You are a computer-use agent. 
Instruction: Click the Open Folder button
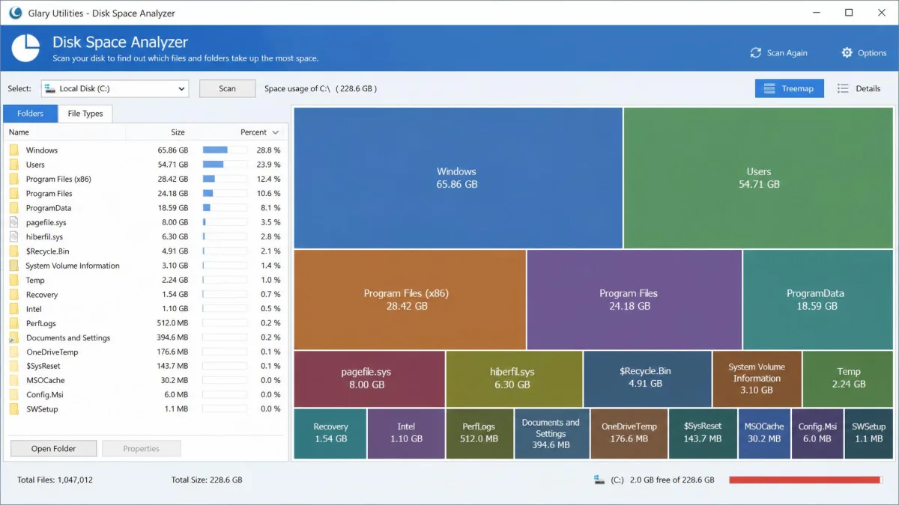click(x=53, y=449)
